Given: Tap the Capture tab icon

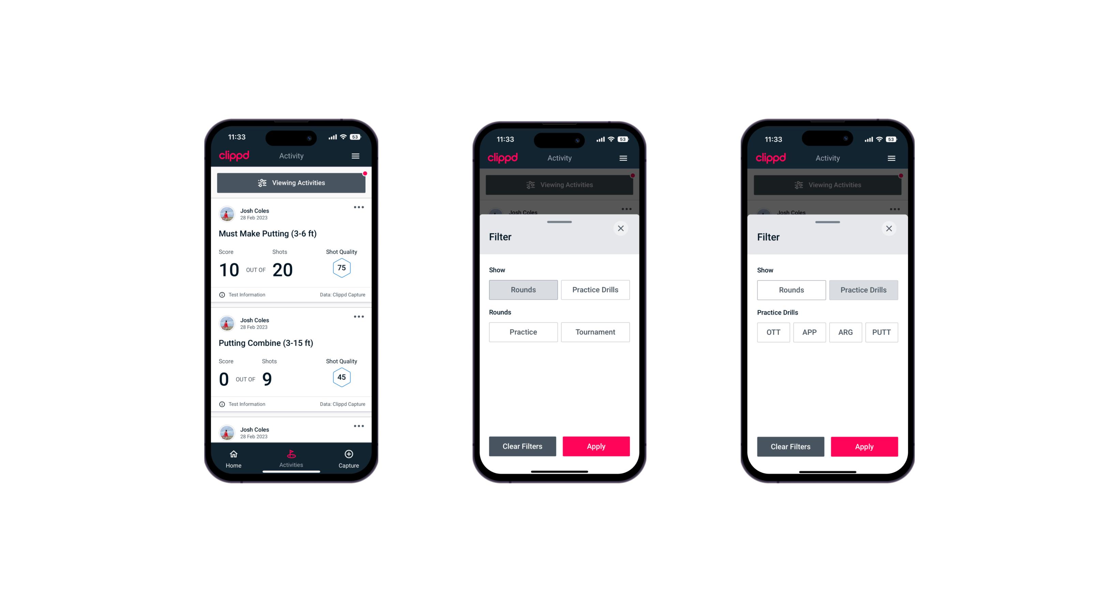Looking at the screenshot, I should click(349, 454).
